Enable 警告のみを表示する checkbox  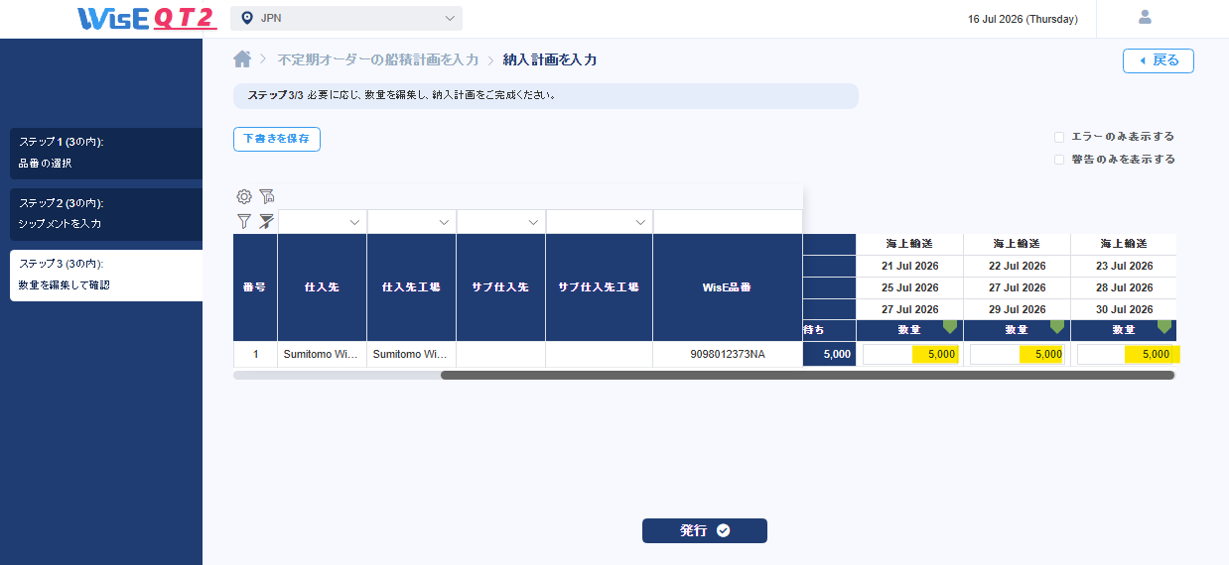(1059, 159)
